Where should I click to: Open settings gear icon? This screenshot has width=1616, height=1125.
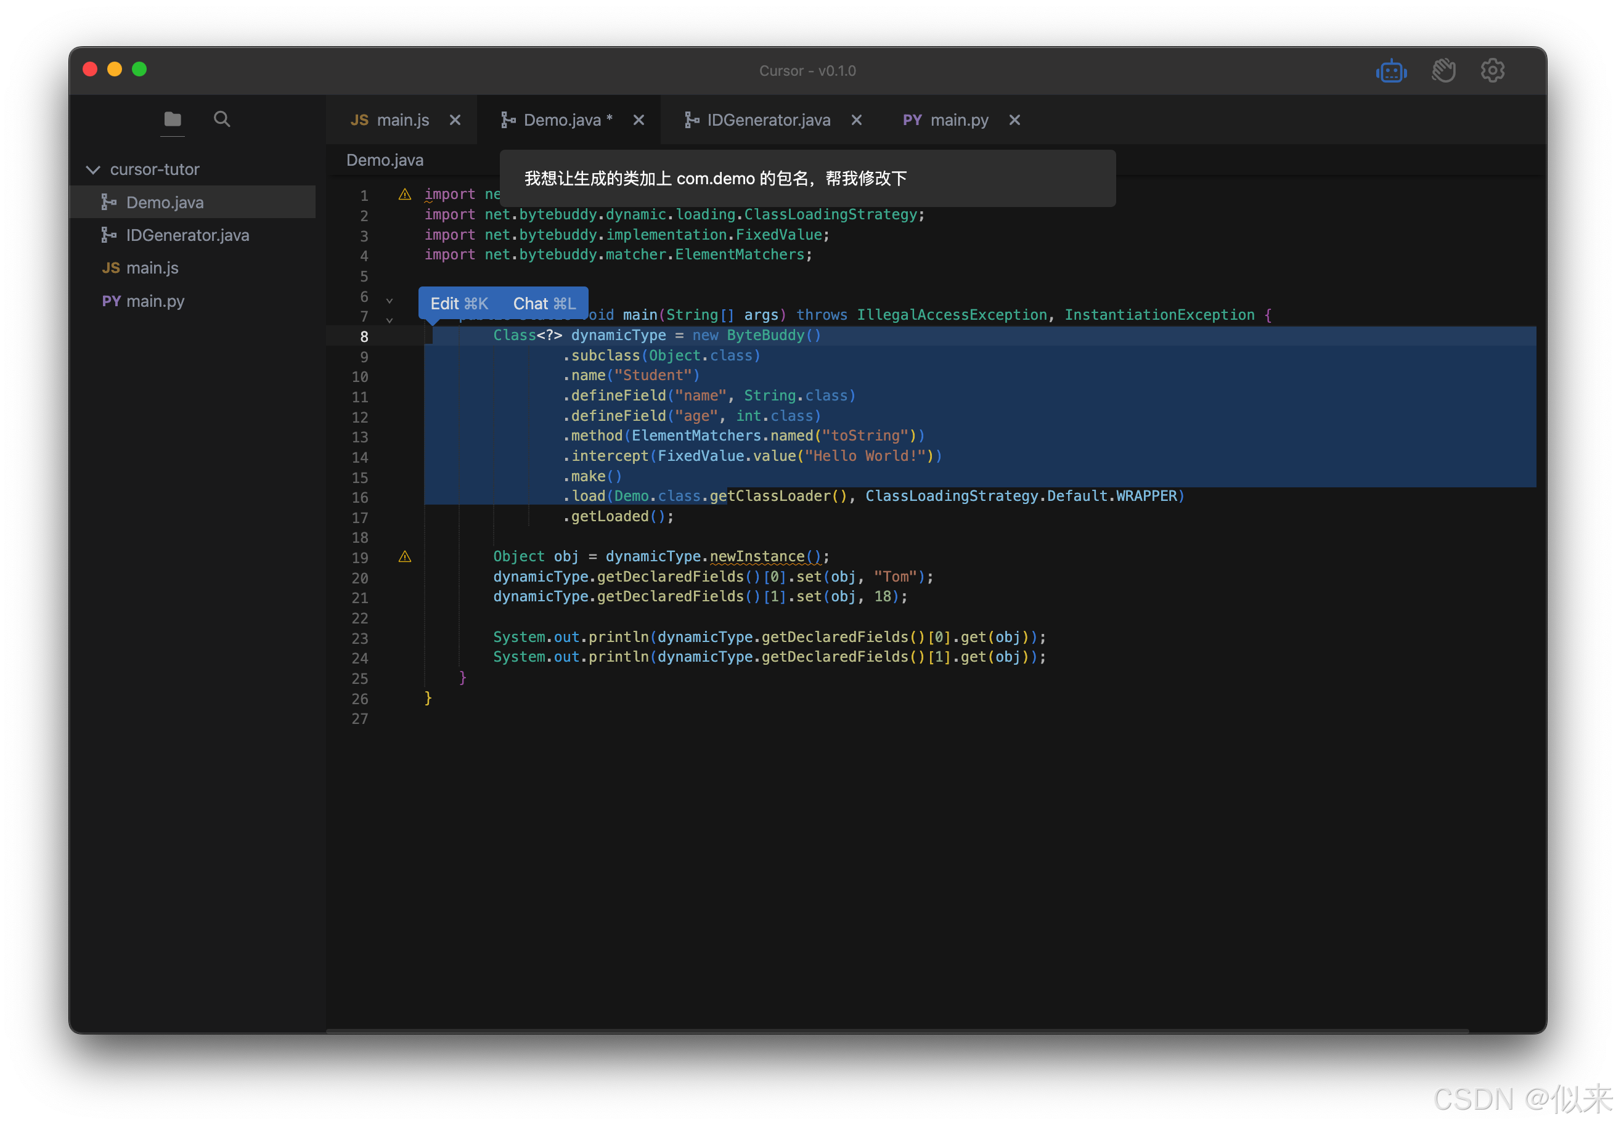coord(1492,71)
